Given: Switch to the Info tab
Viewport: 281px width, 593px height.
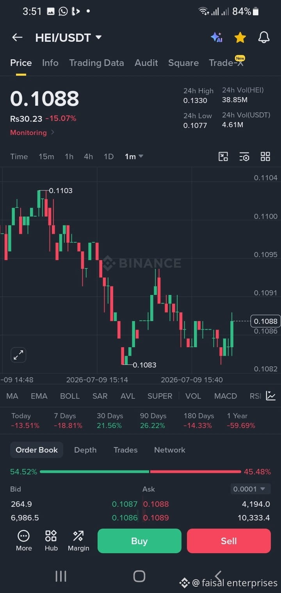Looking at the screenshot, I should point(50,63).
